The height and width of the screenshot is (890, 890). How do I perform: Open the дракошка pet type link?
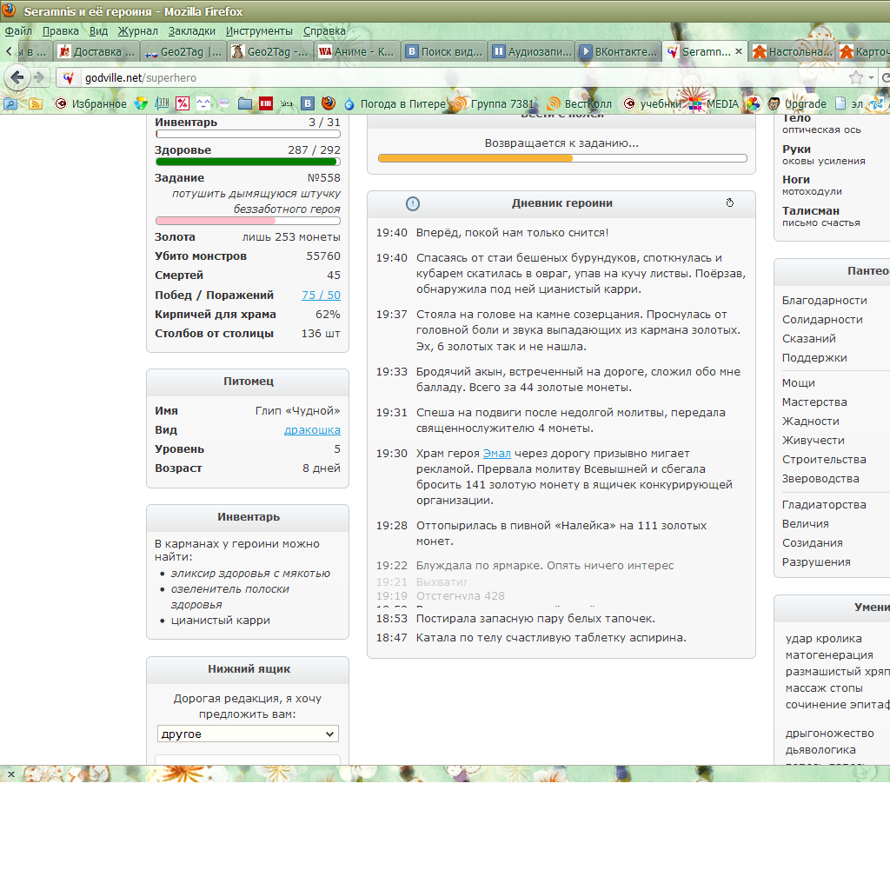312,430
